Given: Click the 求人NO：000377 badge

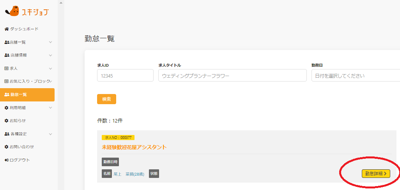Looking at the screenshot, I should click(x=118, y=138).
